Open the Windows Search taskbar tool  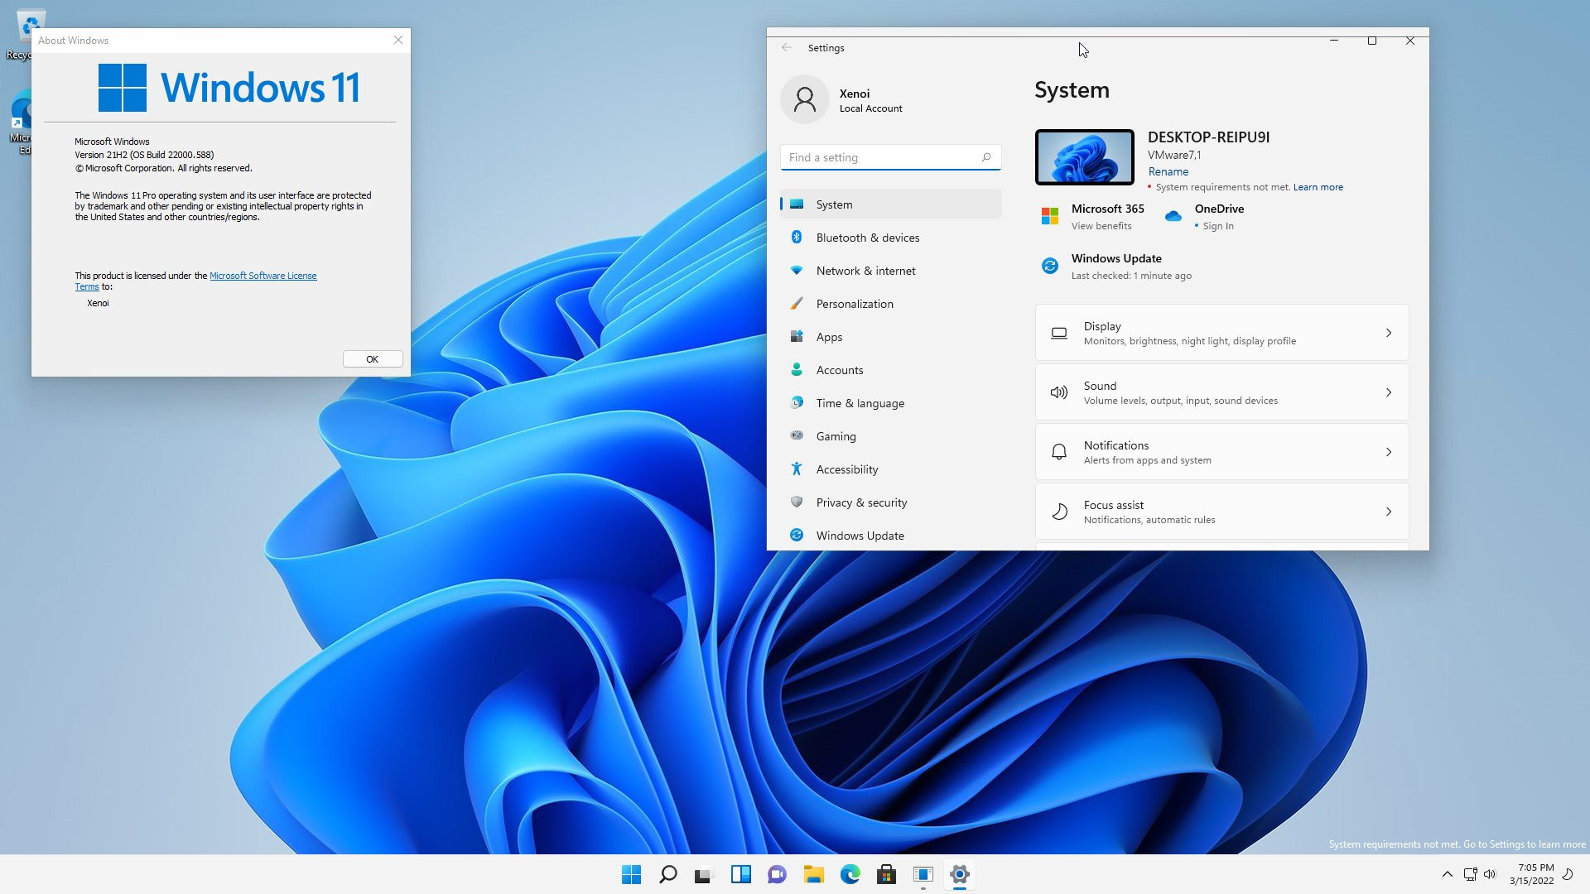click(666, 874)
